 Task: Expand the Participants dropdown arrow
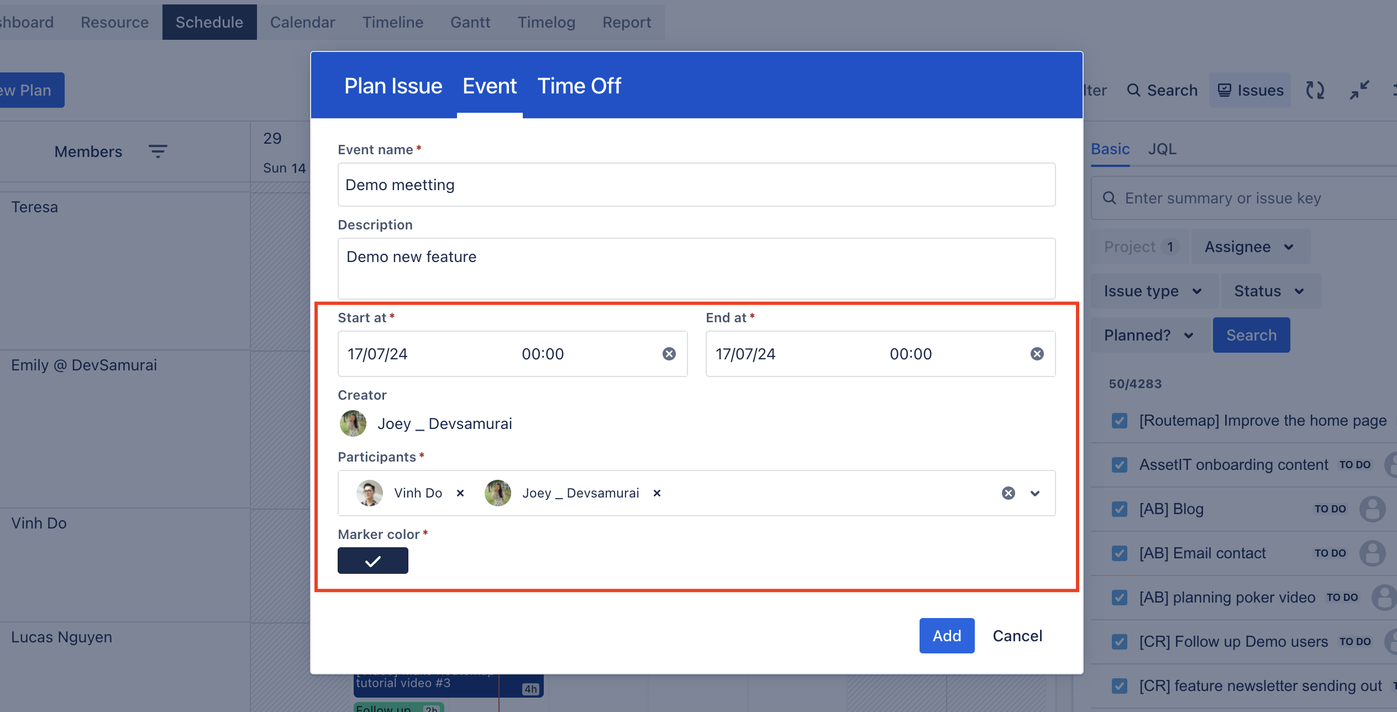(x=1034, y=493)
